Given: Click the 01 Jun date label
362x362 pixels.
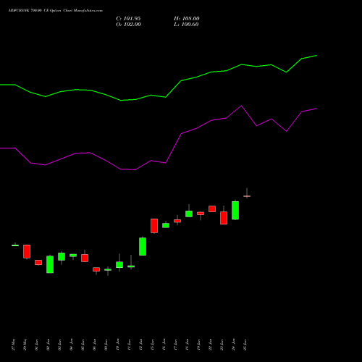Looking at the screenshot, I should coord(37,345).
